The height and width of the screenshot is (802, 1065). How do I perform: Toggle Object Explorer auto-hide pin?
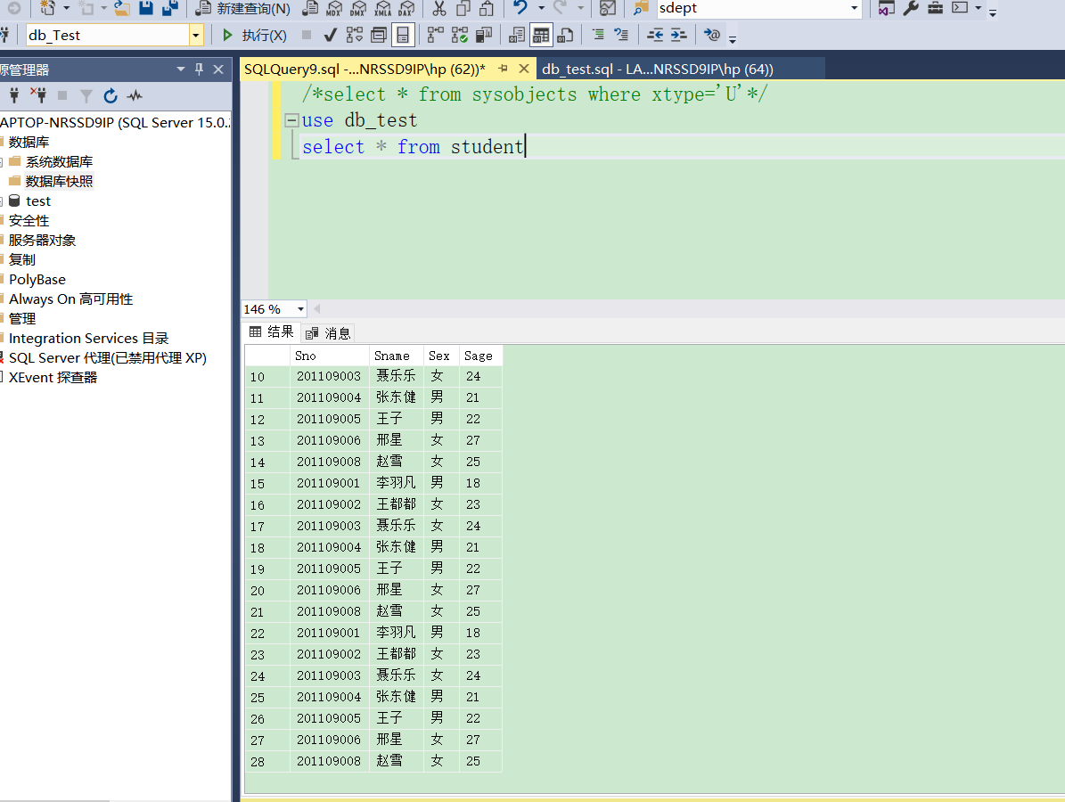199,70
